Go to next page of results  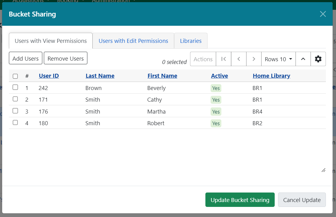[x=254, y=59]
